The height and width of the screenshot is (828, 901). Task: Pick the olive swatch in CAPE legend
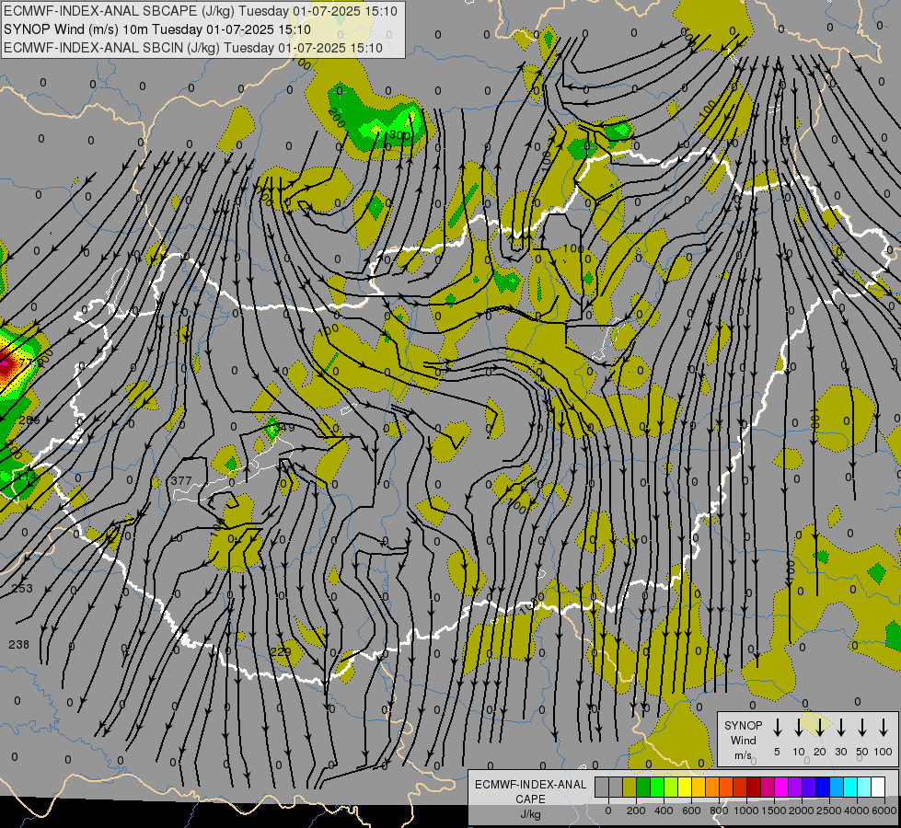coord(630,788)
